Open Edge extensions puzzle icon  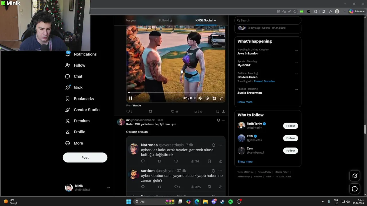pyautogui.click(x=315, y=11)
